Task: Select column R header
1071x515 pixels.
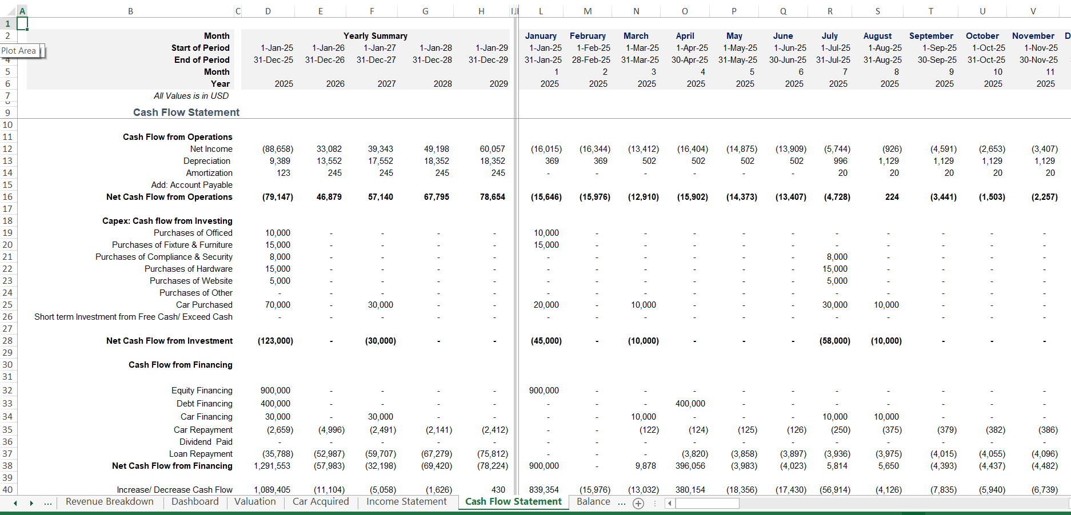Action: [830, 11]
